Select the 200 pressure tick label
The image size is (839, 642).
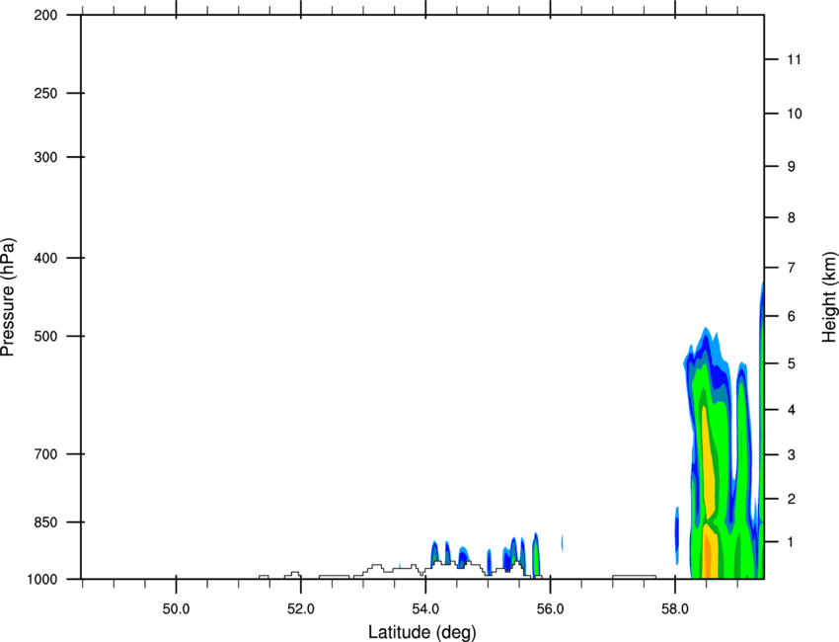tap(45, 15)
